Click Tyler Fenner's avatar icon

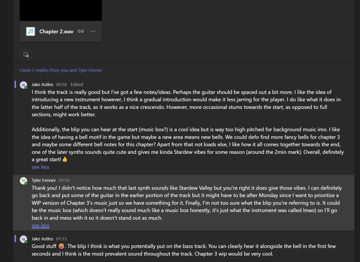point(24,181)
